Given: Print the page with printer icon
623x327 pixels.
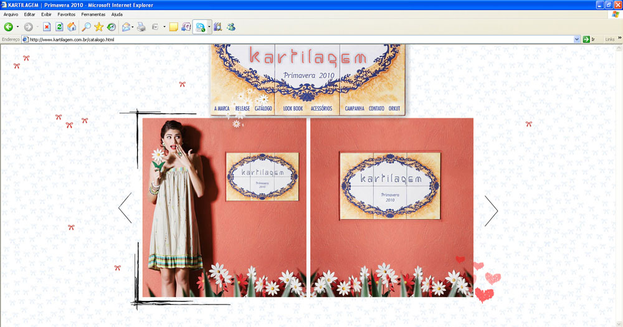Looking at the screenshot, I should pyautogui.click(x=141, y=27).
